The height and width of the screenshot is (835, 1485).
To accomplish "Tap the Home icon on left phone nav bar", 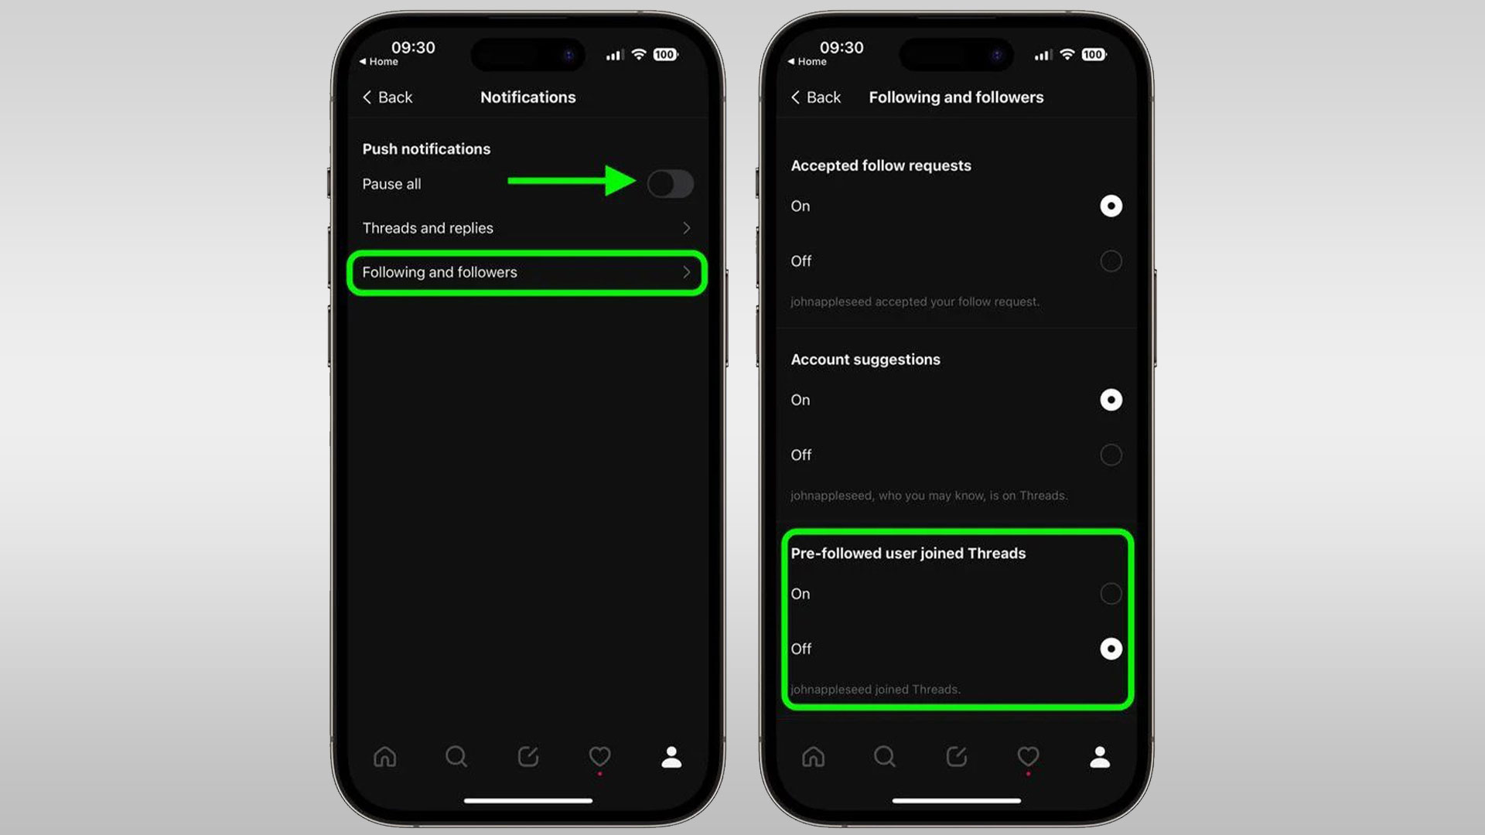I will (x=385, y=756).
